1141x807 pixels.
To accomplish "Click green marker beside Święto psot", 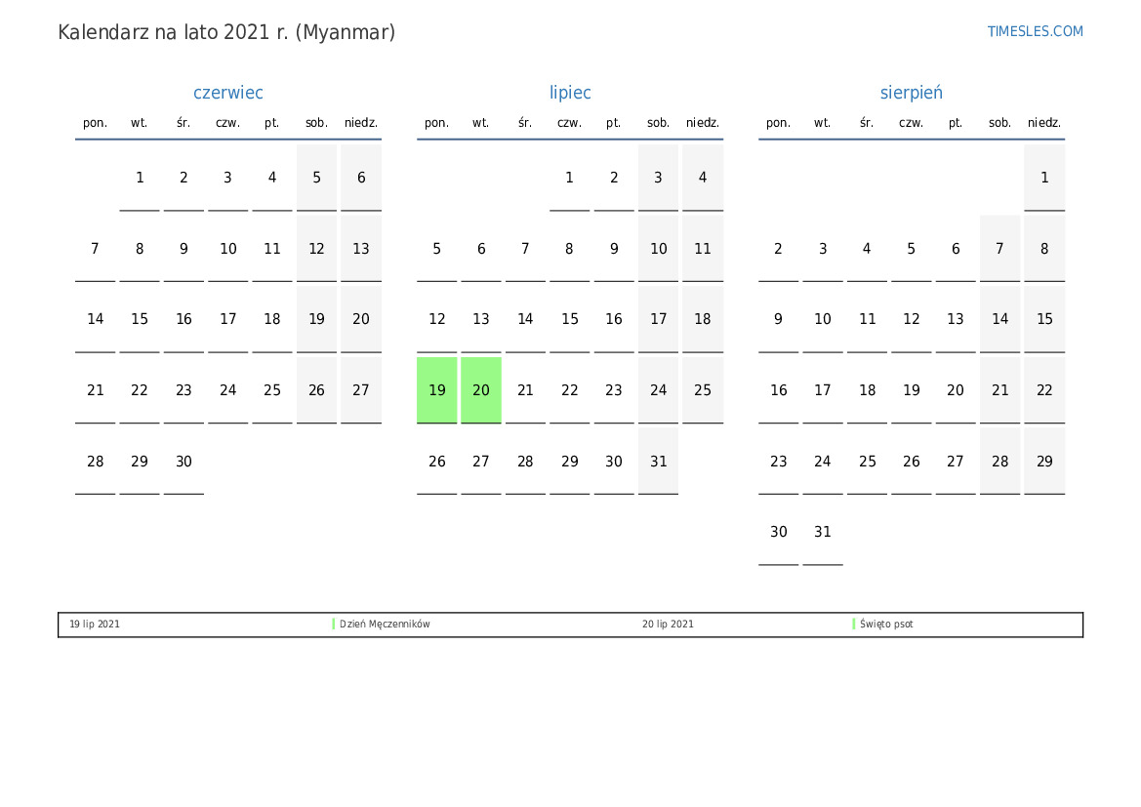I will tap(854, 625).
